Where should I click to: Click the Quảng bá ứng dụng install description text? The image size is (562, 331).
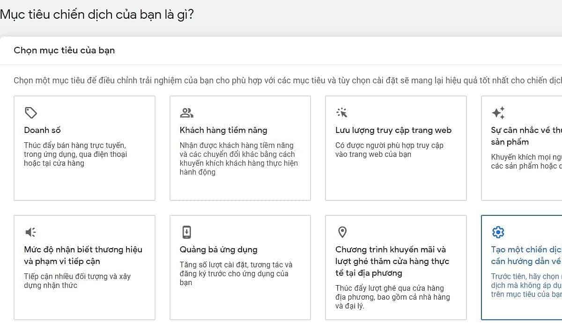[x=236, y=273]
